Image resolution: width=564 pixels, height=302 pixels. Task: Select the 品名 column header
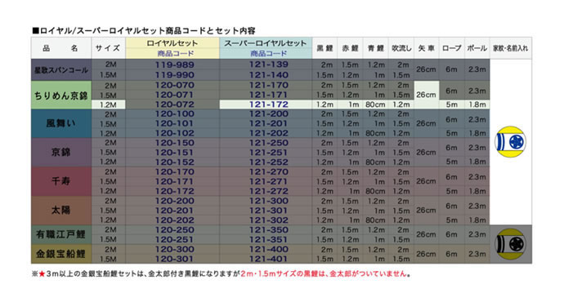60,48
